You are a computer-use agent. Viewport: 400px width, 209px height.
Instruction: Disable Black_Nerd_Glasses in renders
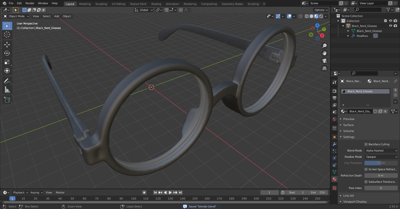[x=395, y=26]
